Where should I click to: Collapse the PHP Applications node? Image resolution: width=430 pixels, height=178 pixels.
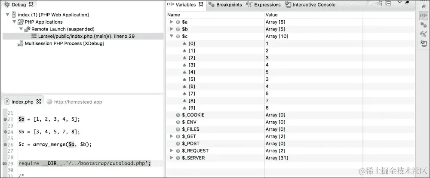click(x=14, y=21)
